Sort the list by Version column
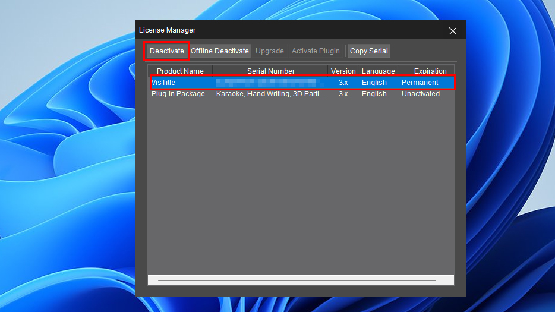Viewport: 555px width, 312px height. tap(343, 71)
